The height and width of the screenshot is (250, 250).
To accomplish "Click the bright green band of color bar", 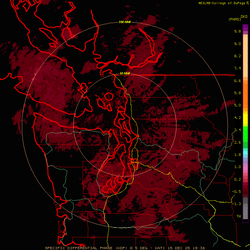I will (x=245, y=134).
